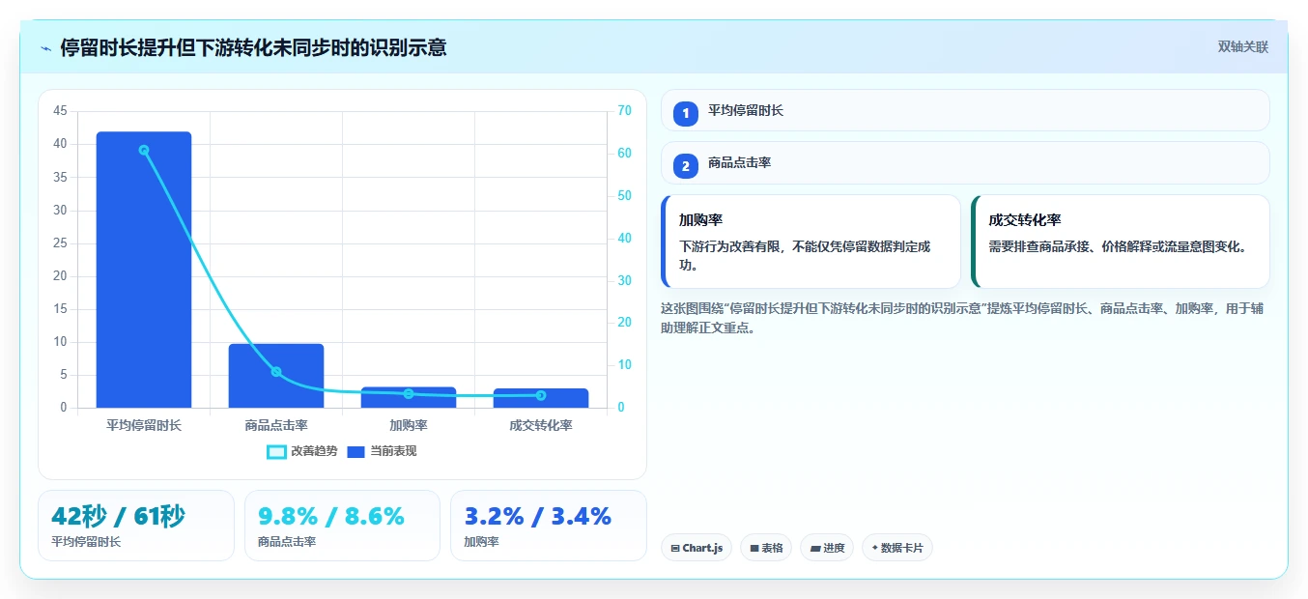Select the 商品点击率 list item

pyautogui.click(x=965, y=162)
